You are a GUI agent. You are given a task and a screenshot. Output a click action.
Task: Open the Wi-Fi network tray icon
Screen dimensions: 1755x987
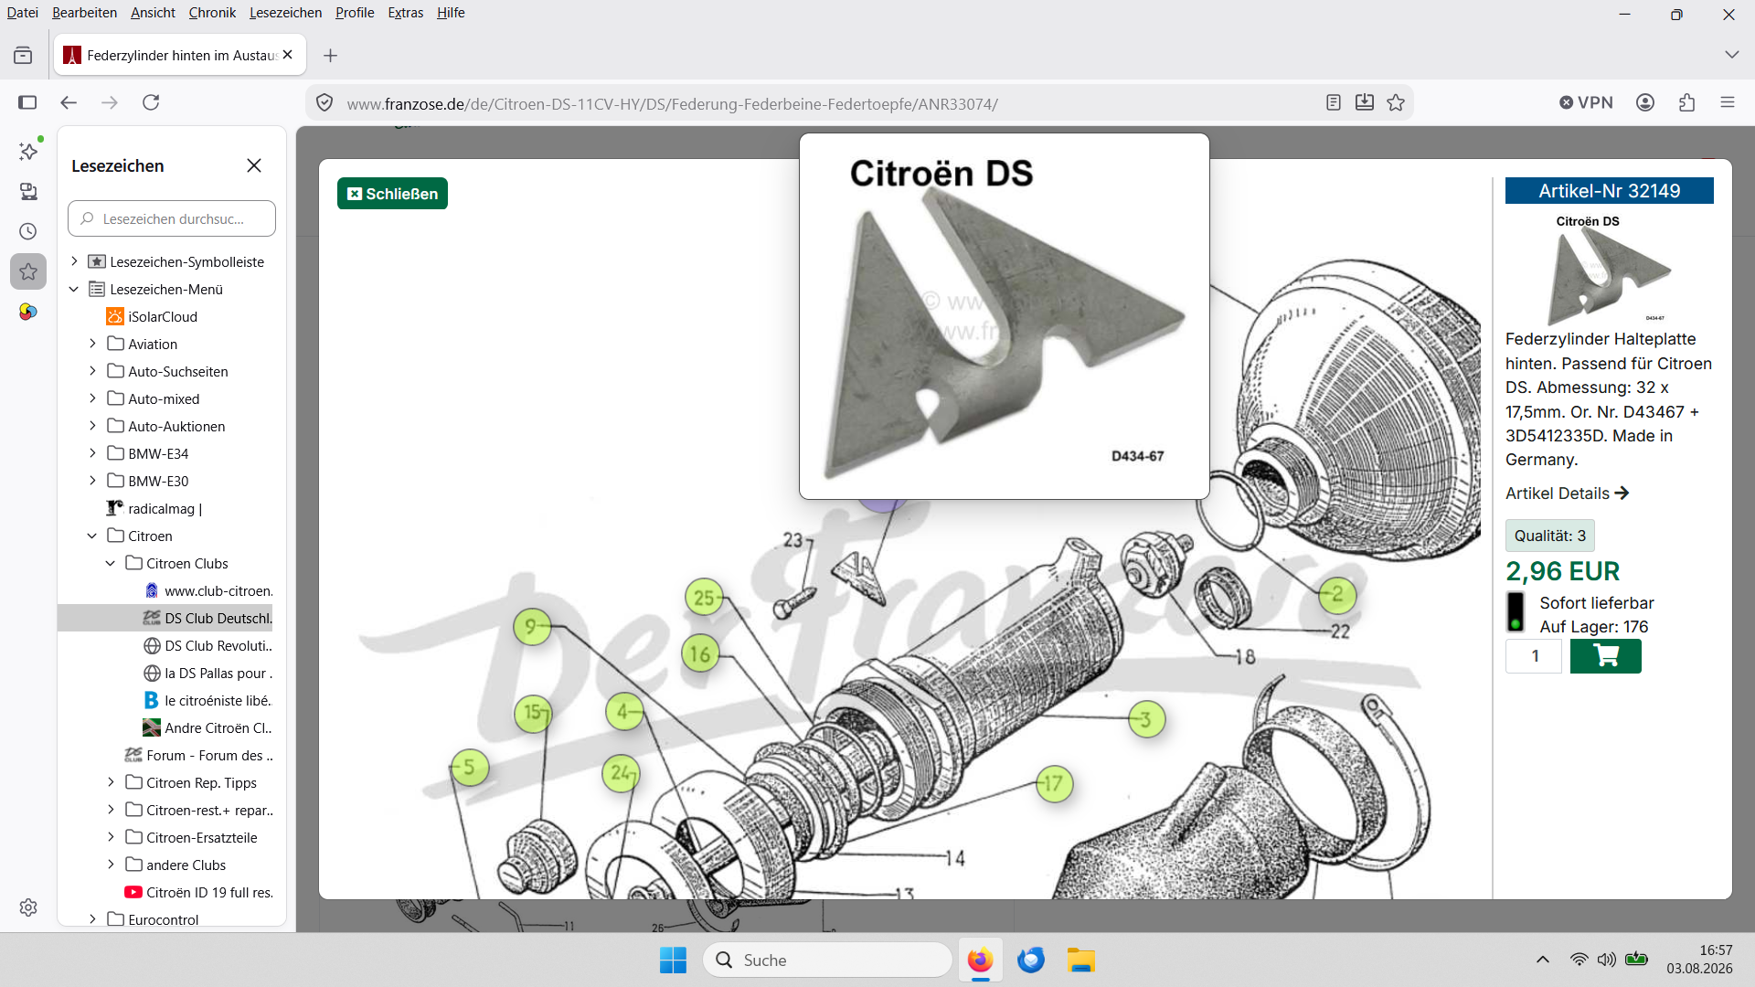pyautogui.click(x=1579, y=960)
